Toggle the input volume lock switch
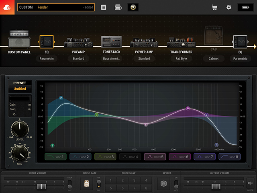This screenshot has height=193, width=257. click(70, 183)
